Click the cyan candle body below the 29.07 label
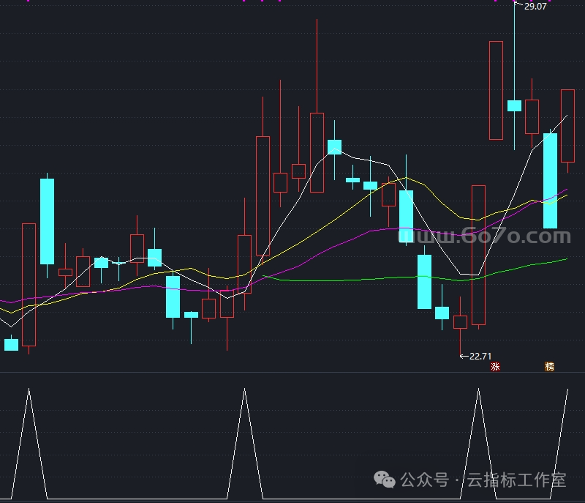 [x=515, y=105]
